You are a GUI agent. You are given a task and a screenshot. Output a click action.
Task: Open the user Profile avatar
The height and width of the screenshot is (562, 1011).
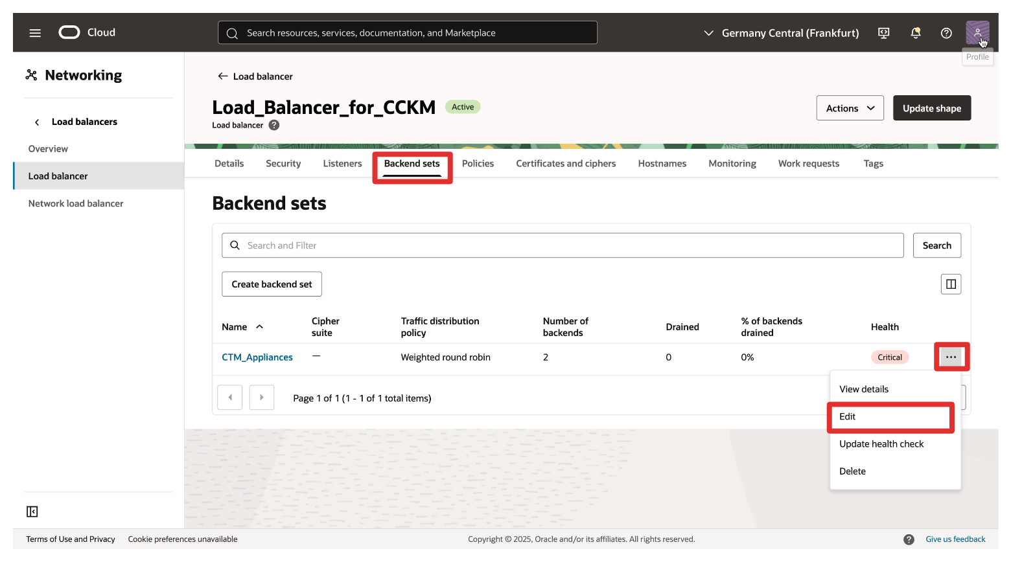point(977,32)
